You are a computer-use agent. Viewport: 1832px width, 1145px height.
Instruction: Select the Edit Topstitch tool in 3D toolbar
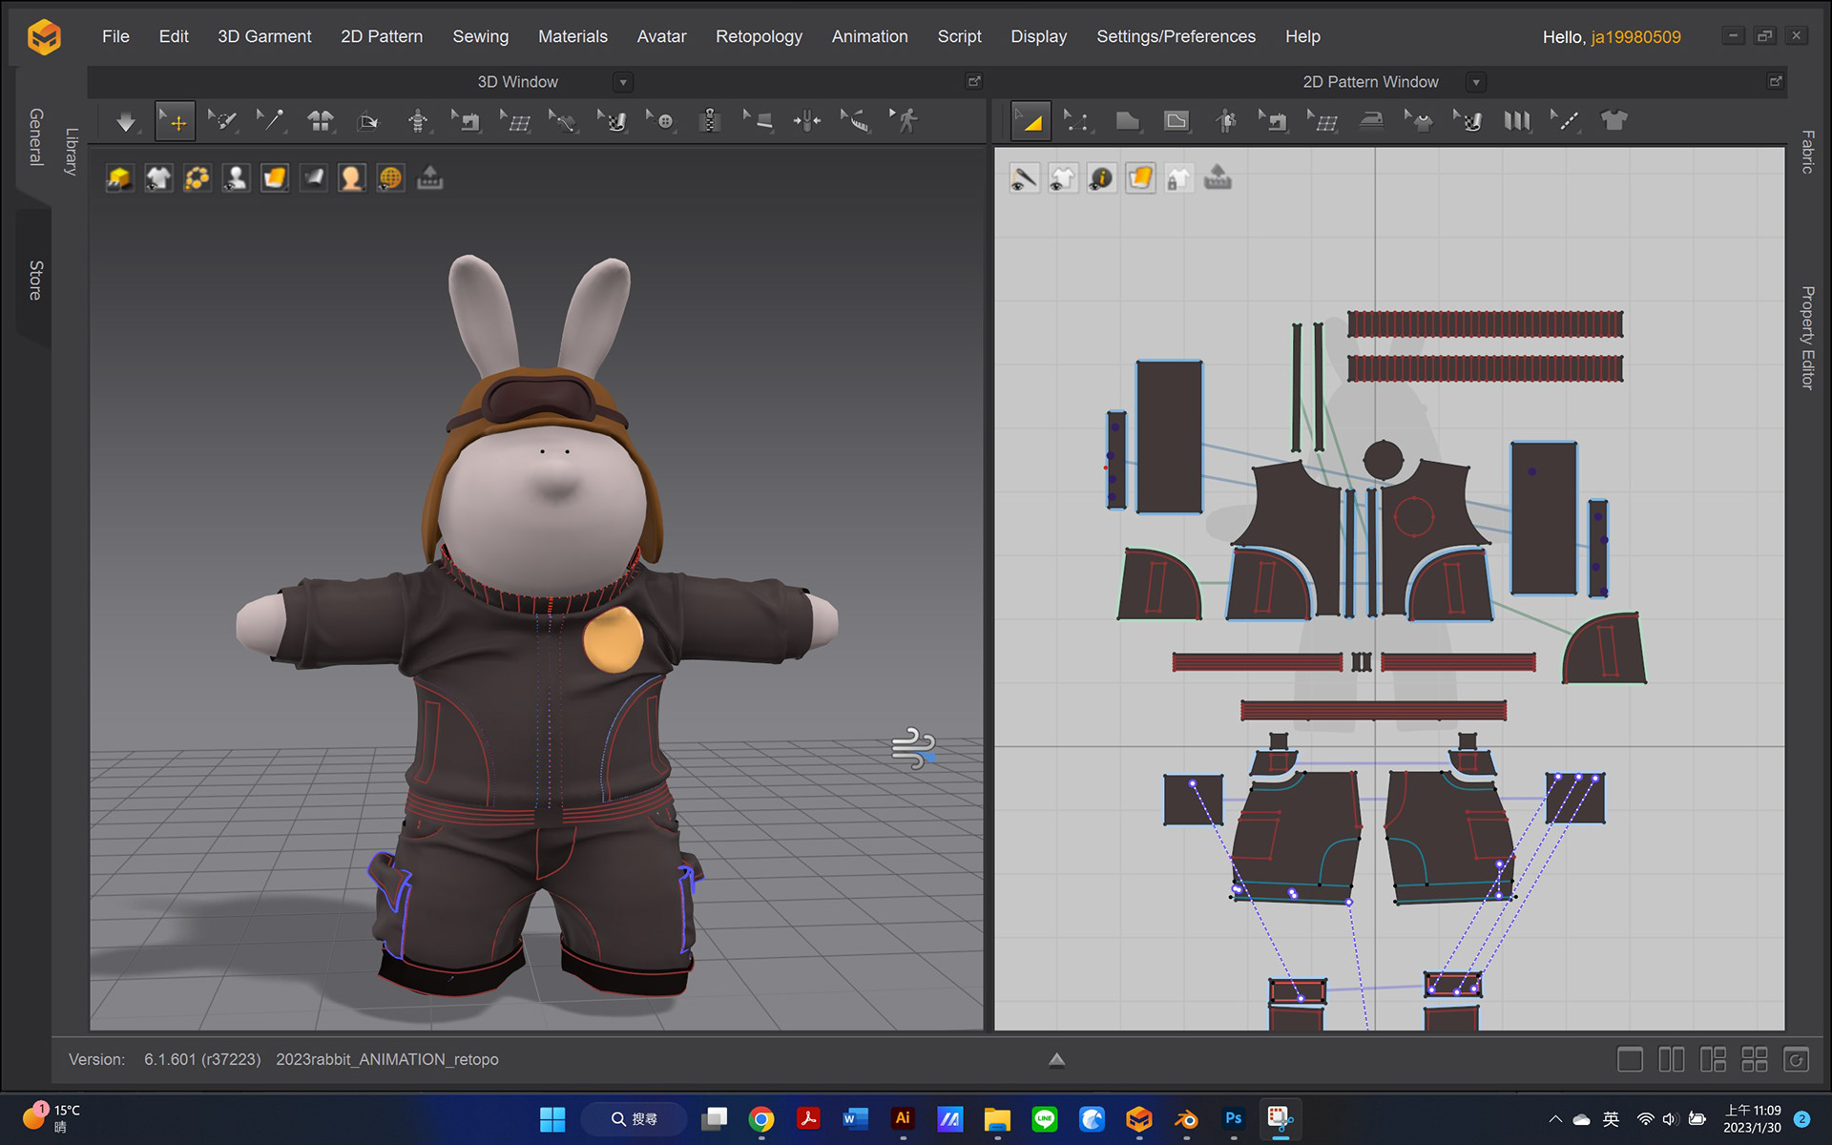point(563,121)
